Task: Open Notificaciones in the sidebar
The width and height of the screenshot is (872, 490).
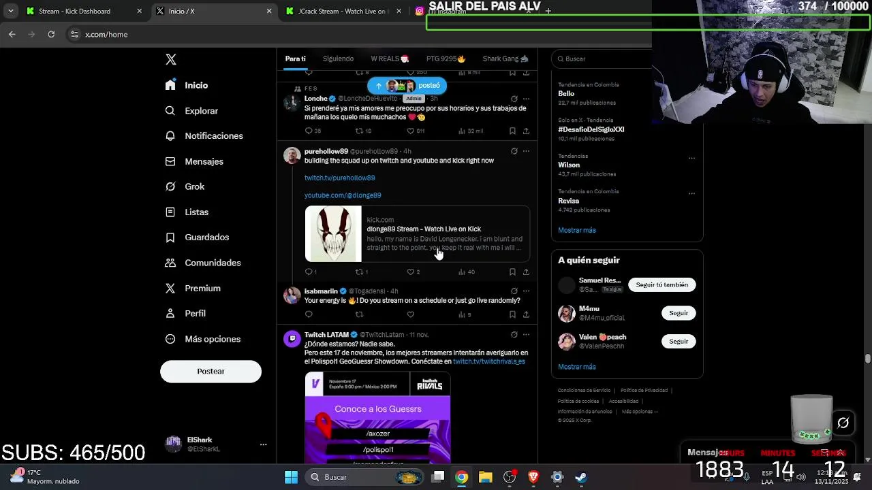Action: coord(204,135)
